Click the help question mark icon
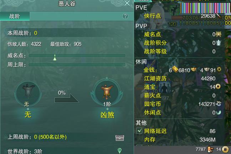The width and height of the screenshot is (231, 154). point(125,16)
